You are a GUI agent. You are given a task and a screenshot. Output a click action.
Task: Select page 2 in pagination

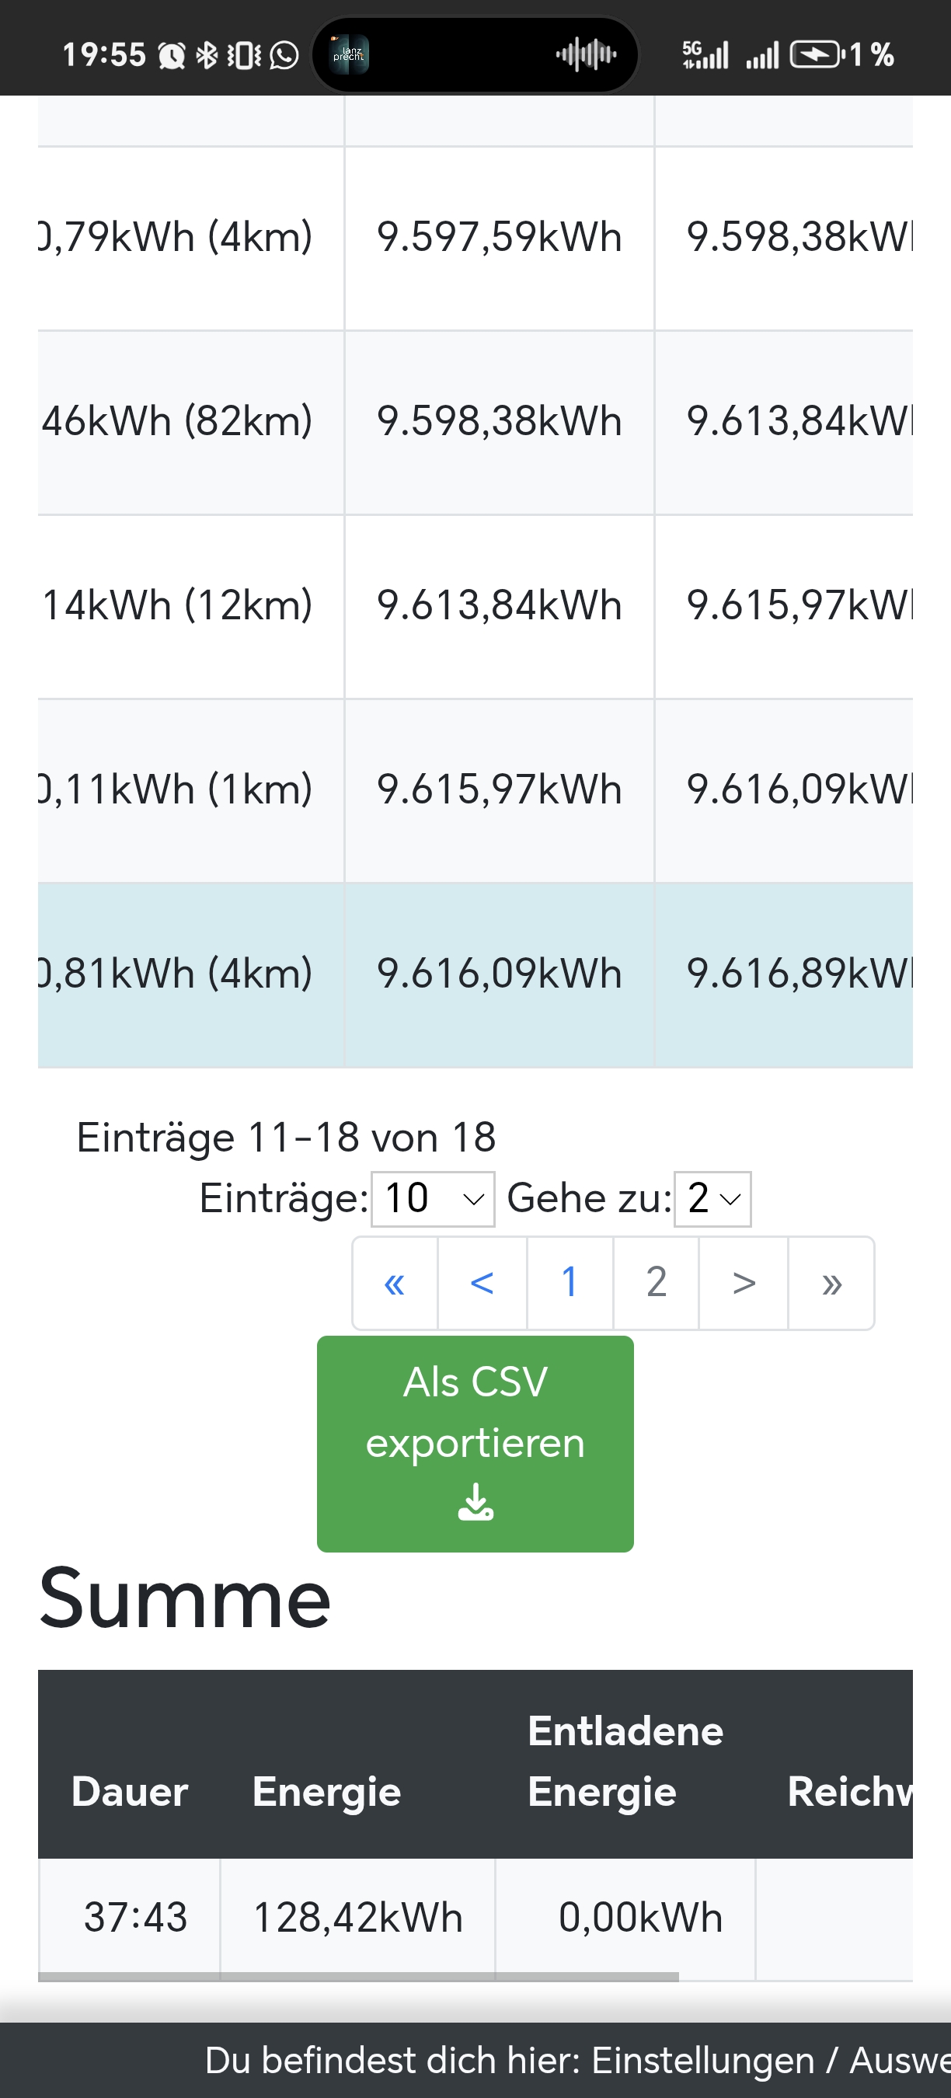pyautogui.click(x=657, y=1283)
